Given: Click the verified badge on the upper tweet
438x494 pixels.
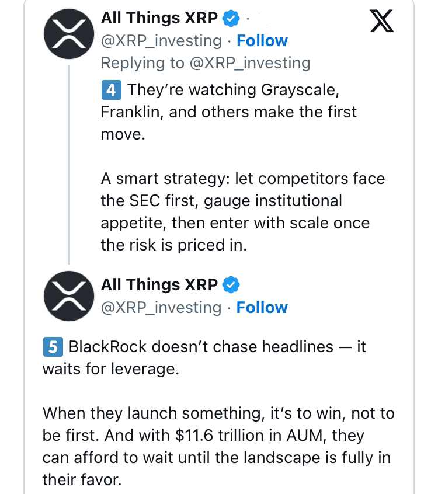Looking at the screenshot, I should coord(231,18).
